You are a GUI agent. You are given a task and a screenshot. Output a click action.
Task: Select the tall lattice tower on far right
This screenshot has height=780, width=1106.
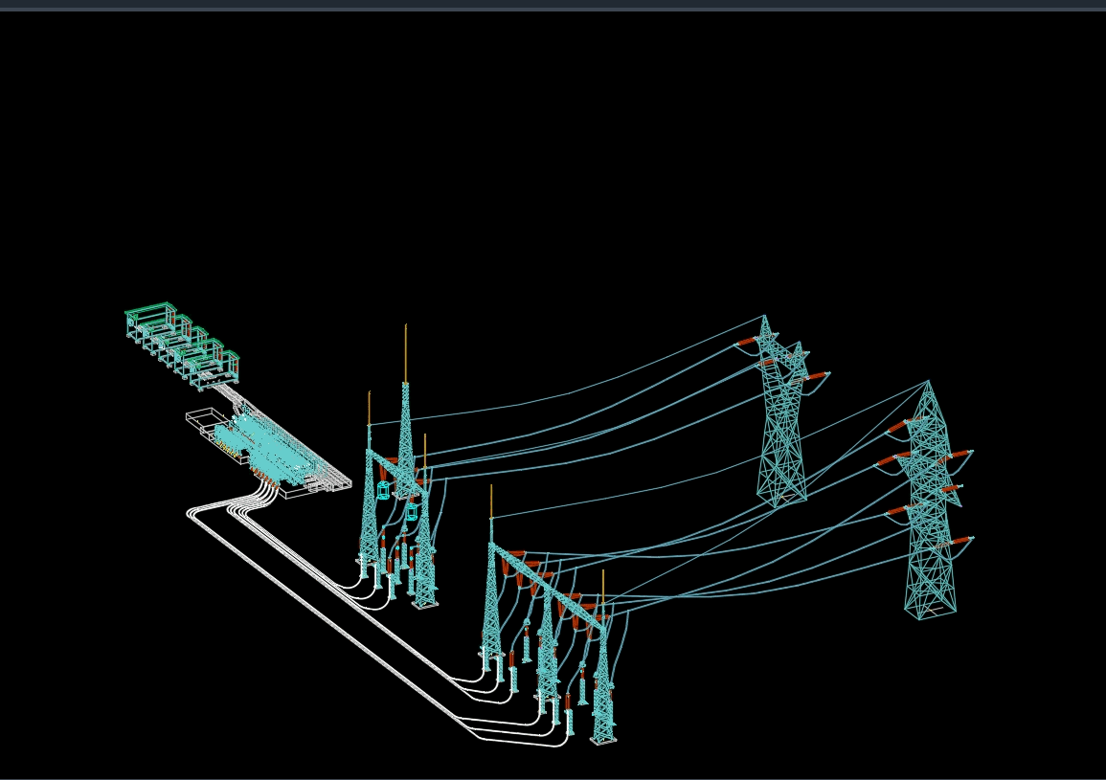(929, 498)
